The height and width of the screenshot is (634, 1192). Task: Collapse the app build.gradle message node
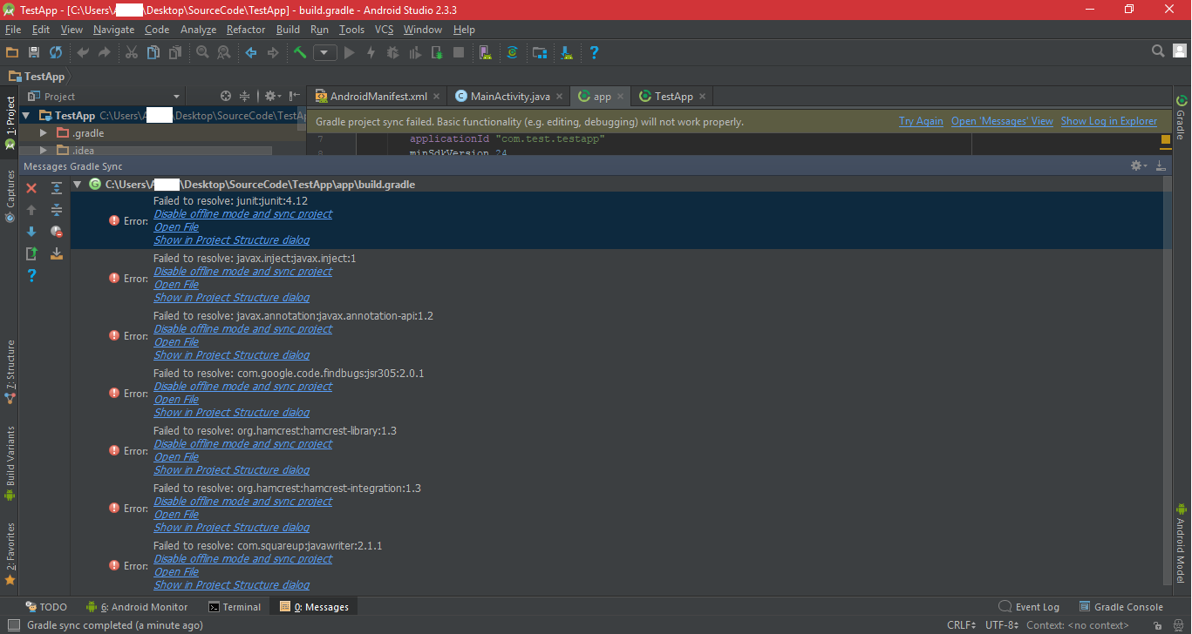click(78, 185)
